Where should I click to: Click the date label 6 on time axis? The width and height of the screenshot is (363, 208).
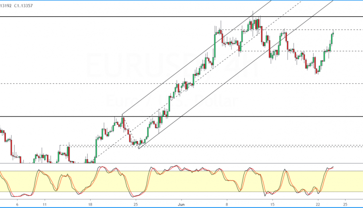[17, 204]
